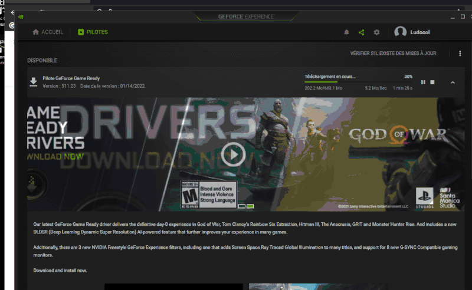The height and width of the screenshot is (290, 472).
Task: Play the God of War driver video
Action: click(233, 154)
